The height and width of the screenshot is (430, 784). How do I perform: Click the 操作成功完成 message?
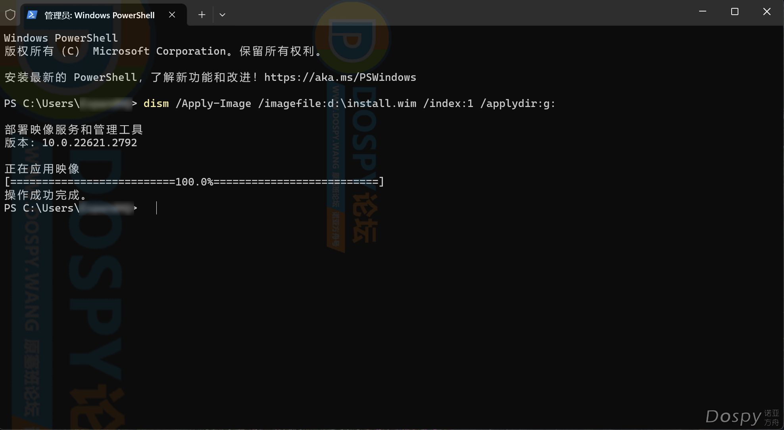coord(45,195)
